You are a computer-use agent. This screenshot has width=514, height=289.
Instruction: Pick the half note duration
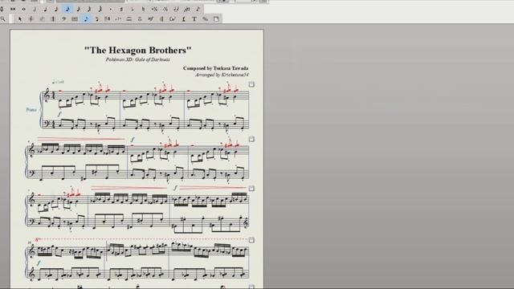(35, 9)
